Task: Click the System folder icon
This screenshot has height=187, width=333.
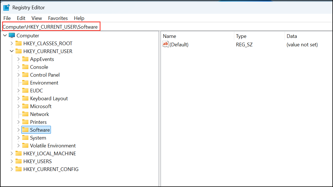Action: [x=25, y=138]
